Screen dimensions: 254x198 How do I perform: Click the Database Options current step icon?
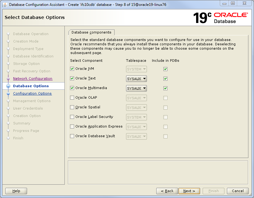pyautogui.click(x=8, y=86)
